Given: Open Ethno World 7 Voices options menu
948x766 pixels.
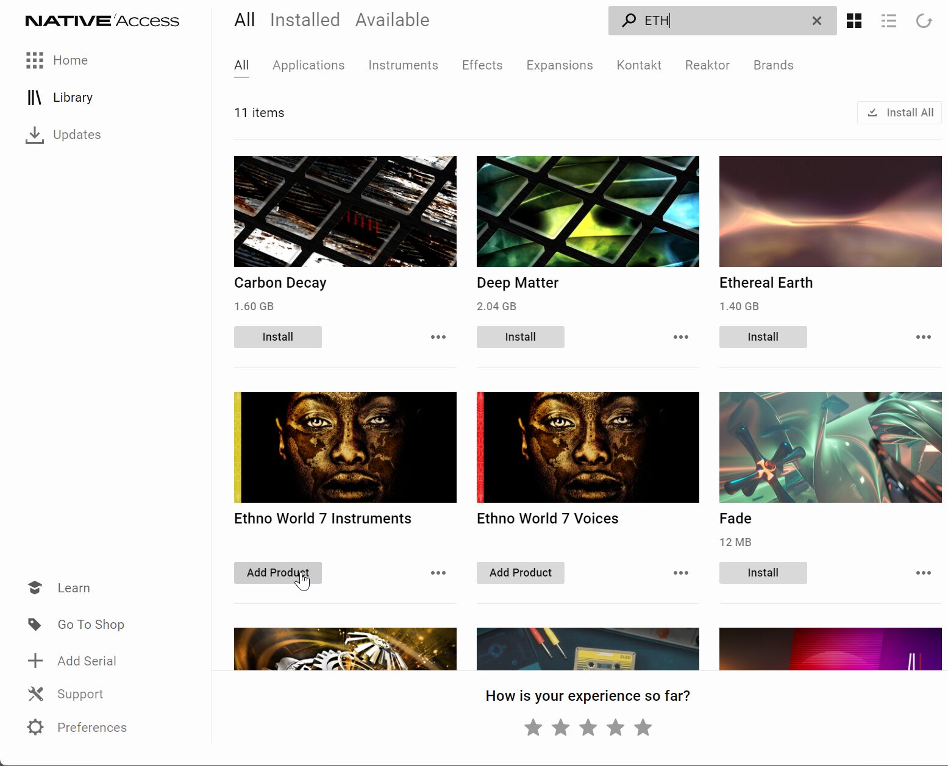Looking at the screenshot, I should (x=681, y=573).
